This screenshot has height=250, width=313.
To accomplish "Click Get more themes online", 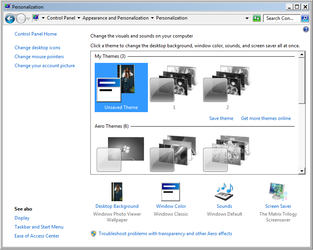I will point(266,118).
